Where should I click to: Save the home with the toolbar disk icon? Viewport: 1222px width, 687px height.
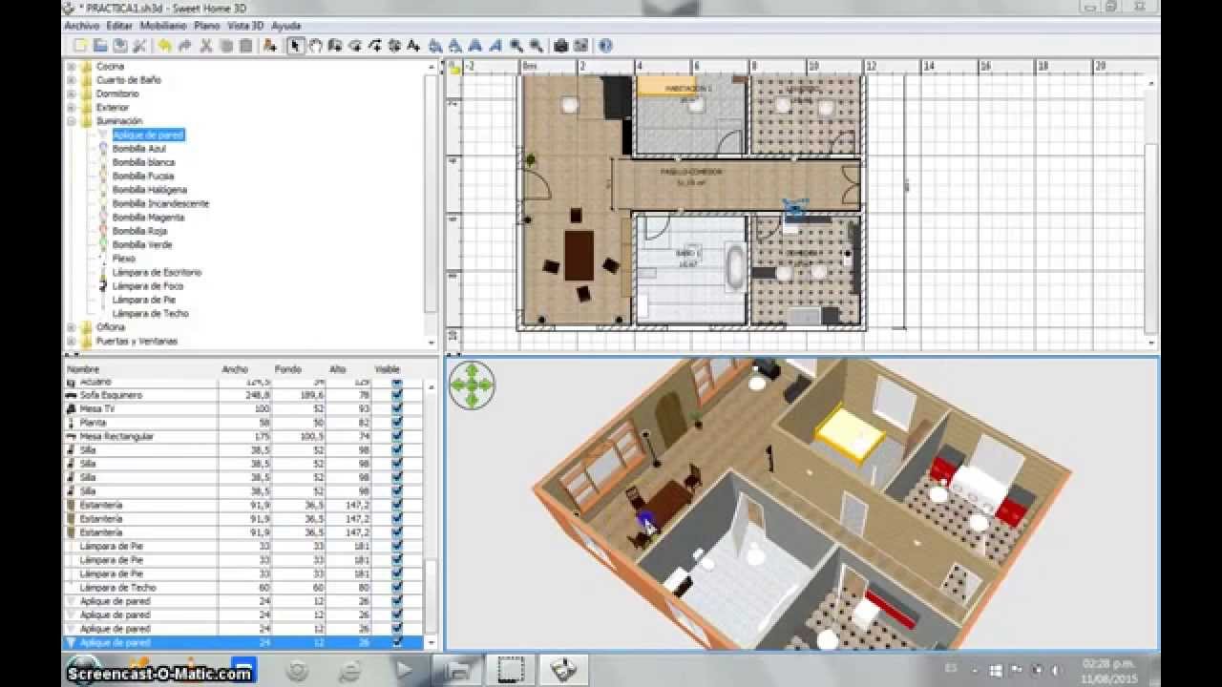click(120, 46)
